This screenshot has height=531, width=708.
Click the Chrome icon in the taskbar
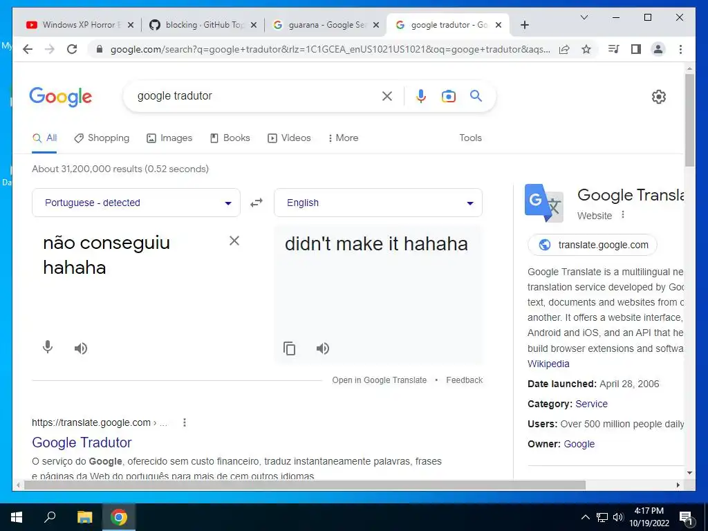119,517
